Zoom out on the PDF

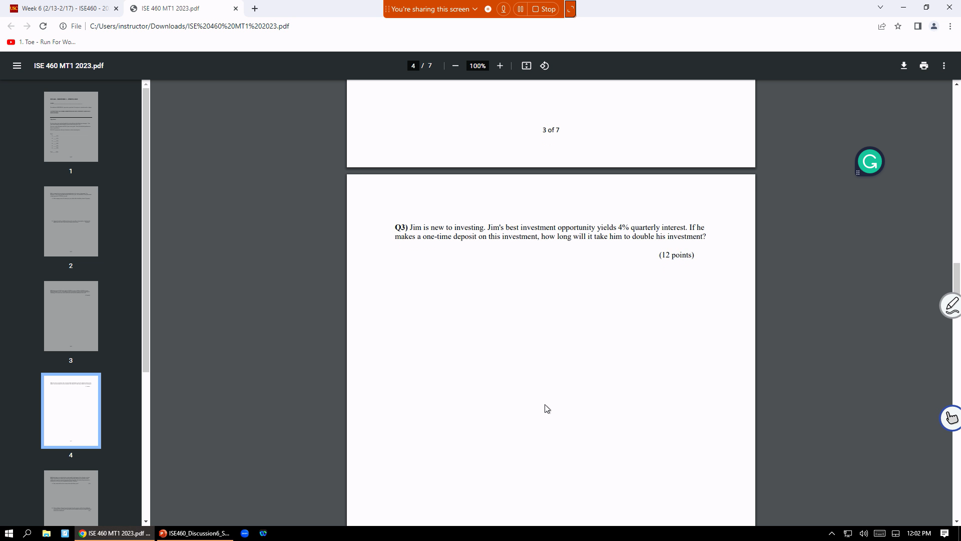pos(455,66)
